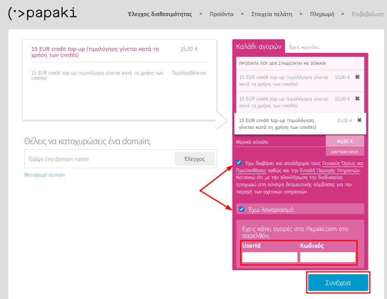Click the pink 15 EUR credit top-up title
387x299 pixels.
coord(95,52)
